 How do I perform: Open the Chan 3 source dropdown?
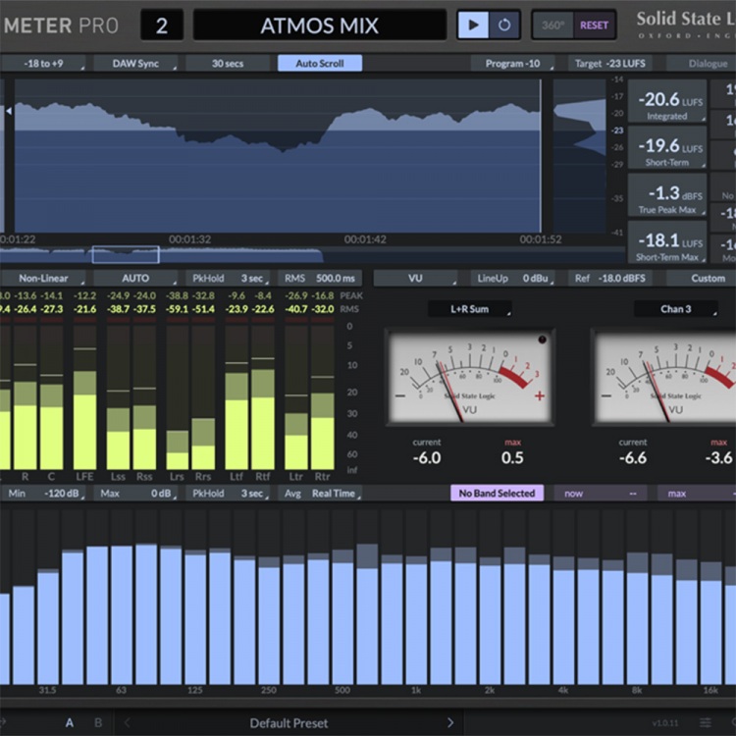tap(675, 309)
